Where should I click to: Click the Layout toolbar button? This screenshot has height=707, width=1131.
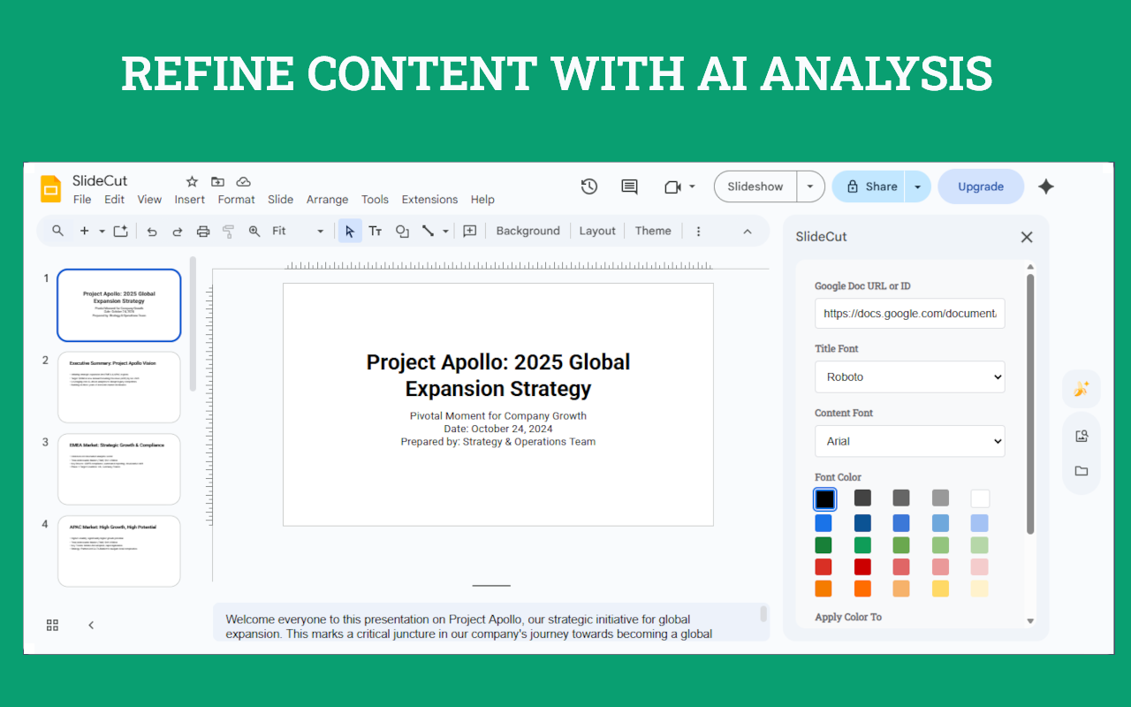pos(597,231)
